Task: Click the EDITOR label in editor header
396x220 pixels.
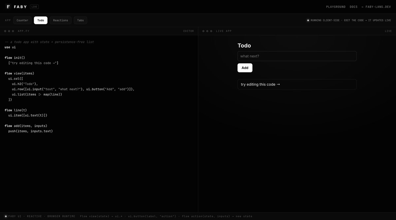Action: click(x=189, y=31)
